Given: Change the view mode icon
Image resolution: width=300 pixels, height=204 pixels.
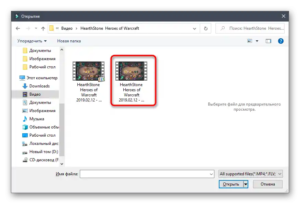Looking at the screenshot, I should click(x=250, y=41).
